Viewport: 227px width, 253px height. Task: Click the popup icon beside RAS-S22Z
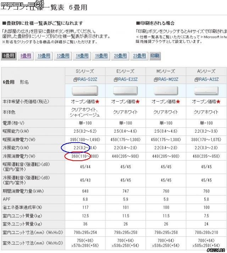coord(76,80)
